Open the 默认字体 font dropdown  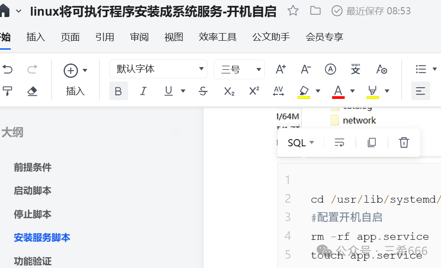[x=158, y=69]
